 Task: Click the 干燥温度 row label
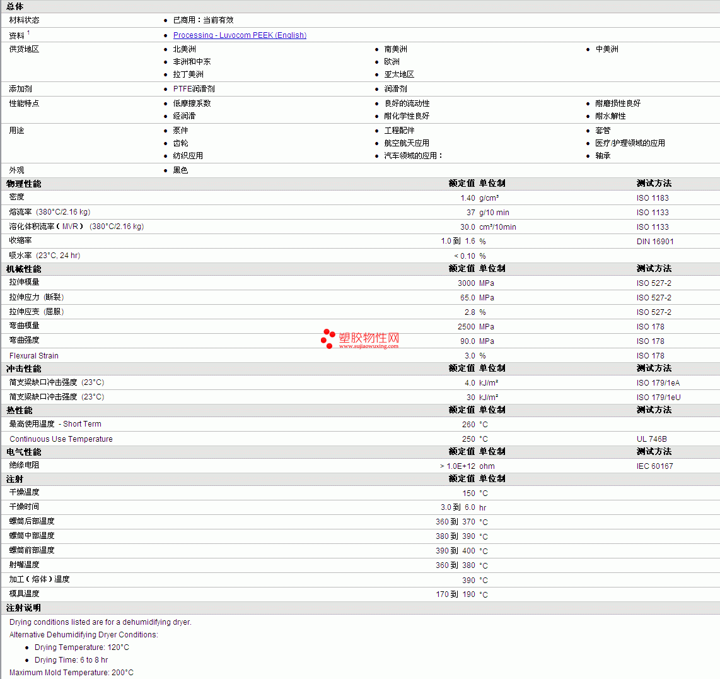point(25,492)
